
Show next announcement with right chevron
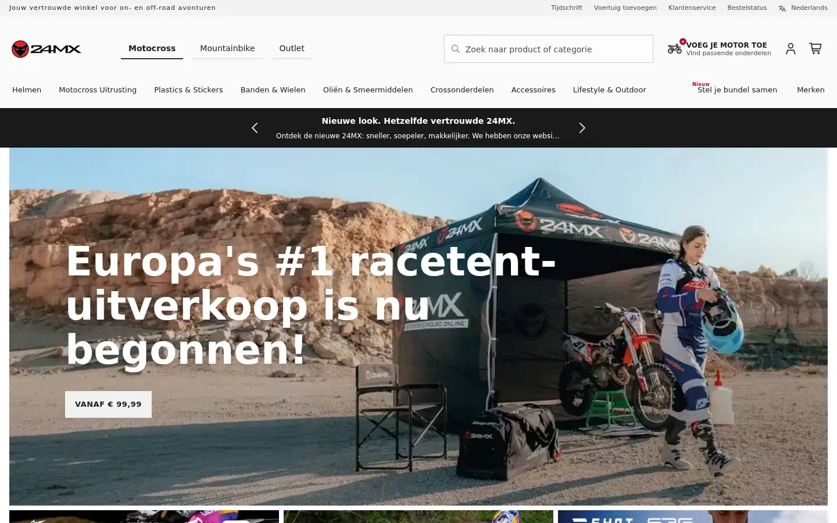(582, 128)
